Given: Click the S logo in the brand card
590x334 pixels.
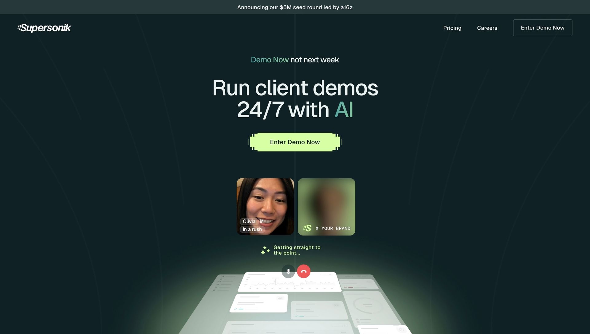Looking at the screenshot, I should pyautogui.click(x=307, y=228).
